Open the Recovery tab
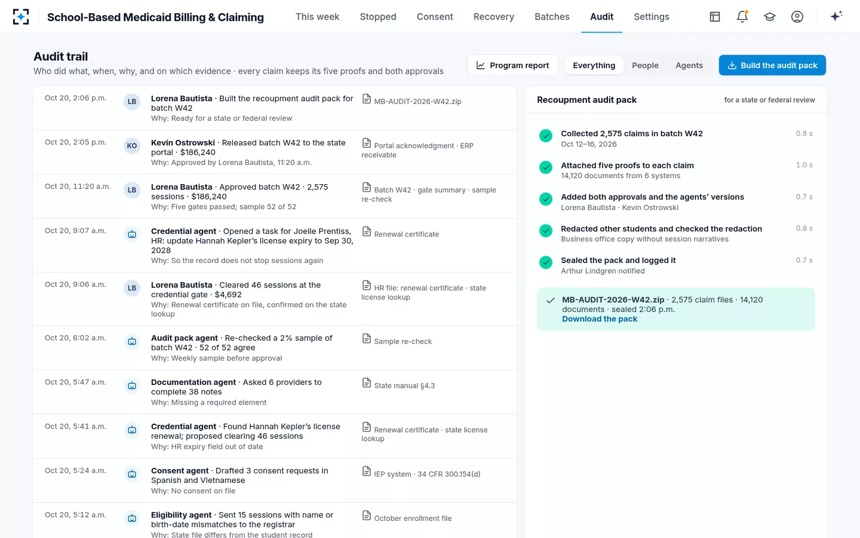860x538 pixels. pyautogui.click(x=493, y=17)
